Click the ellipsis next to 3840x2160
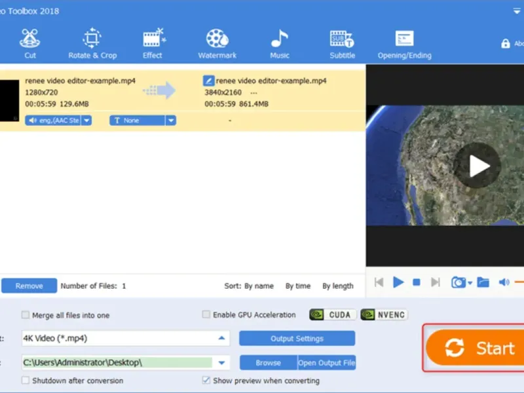524x393 pixels. 253,93
